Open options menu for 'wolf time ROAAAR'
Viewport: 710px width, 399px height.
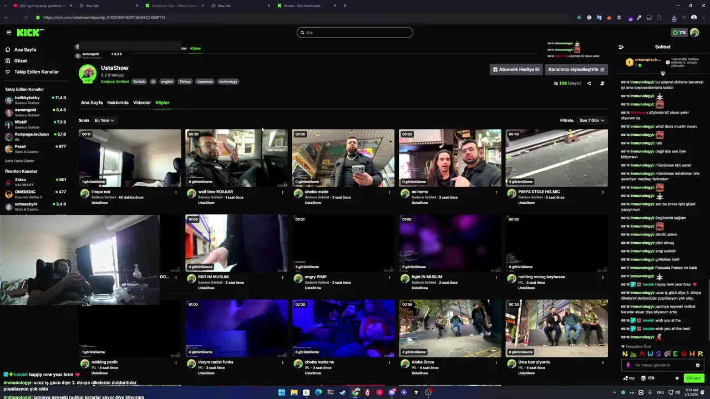[282, 192]
